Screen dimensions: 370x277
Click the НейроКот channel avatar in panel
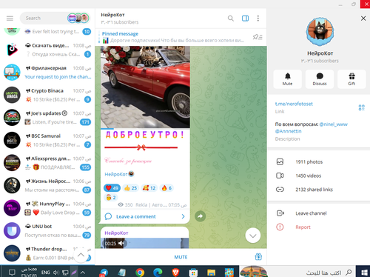pyautogui.click(x=320, y=32)
